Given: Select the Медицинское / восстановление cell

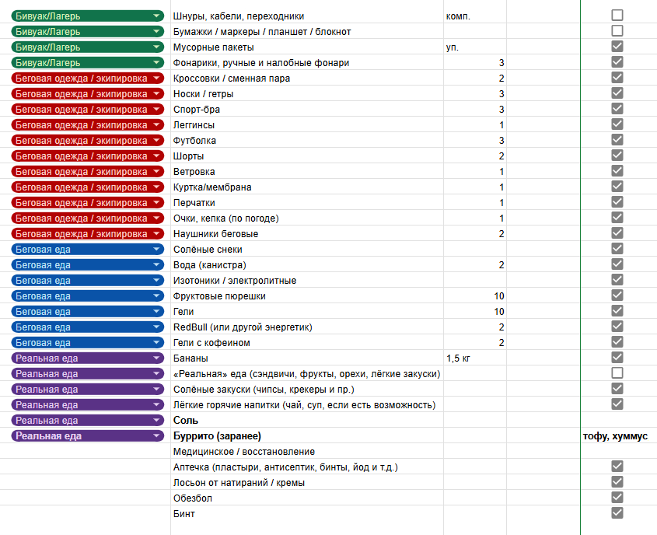Looking at the screenshot, I should point(306,452).
